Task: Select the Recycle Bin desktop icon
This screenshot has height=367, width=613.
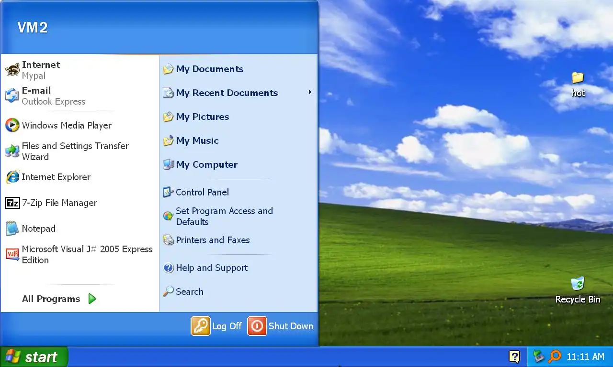Action: [x=578, y=290]
